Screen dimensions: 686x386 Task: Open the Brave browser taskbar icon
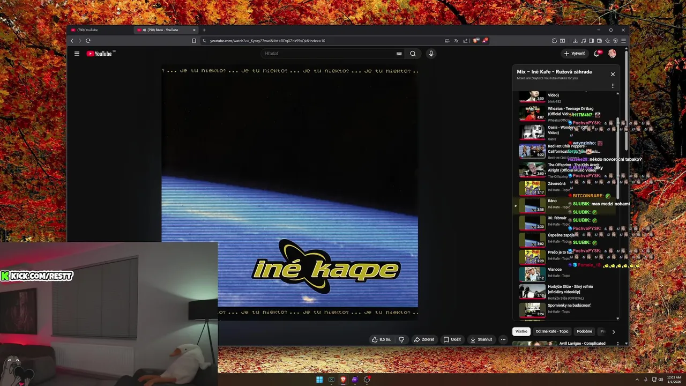click(343, 380)
